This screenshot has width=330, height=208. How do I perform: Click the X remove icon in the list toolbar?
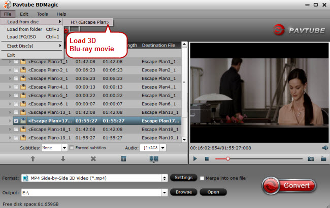93,159
